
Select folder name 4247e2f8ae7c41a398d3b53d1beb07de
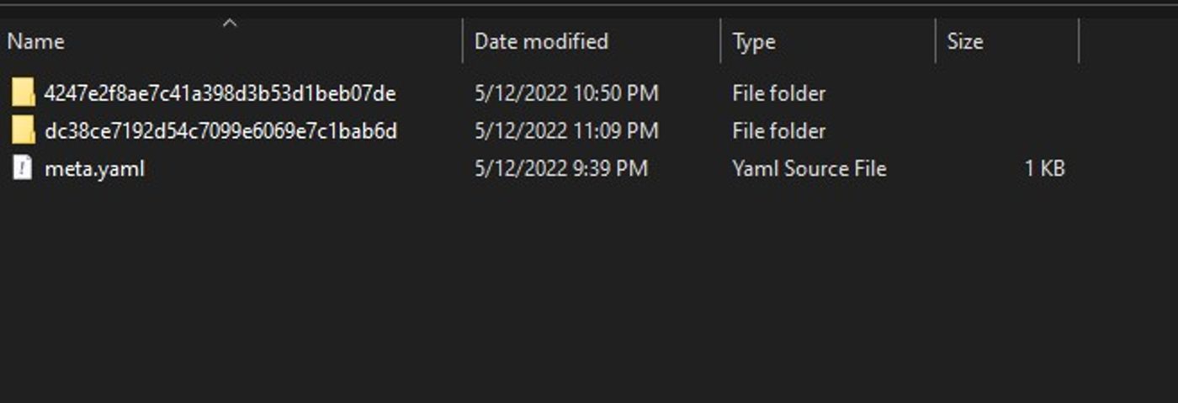coord(220,93)
